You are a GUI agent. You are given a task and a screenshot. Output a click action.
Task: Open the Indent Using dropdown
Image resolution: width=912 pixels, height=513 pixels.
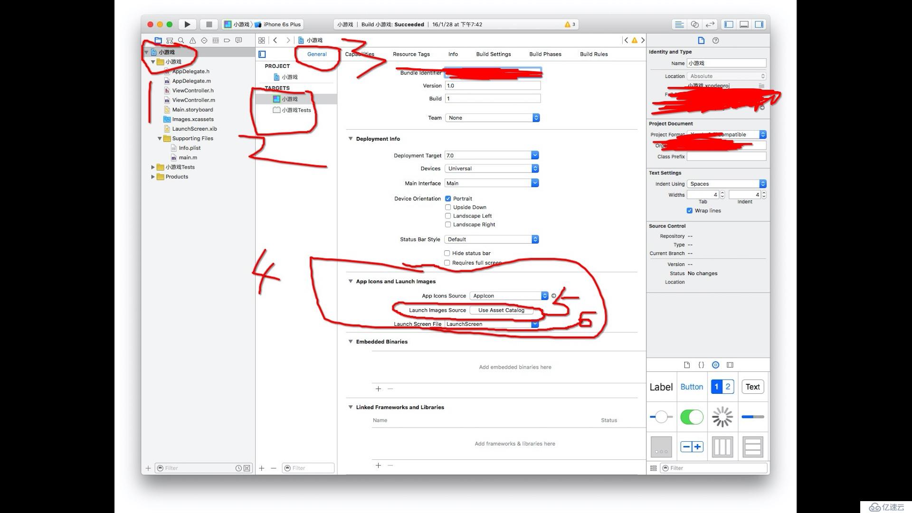pyautogui.click(x=727, y=184)
